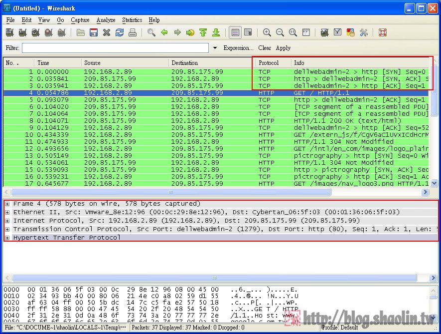The width and height of the screenshot is (441, 334).
Task: Expand the Internet Protocol tree node
Action: point(7,221)
